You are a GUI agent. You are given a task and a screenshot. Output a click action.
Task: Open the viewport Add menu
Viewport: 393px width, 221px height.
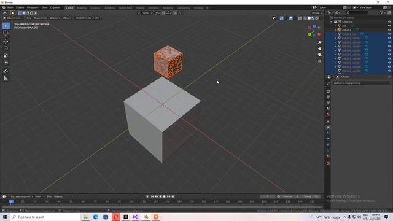55,18
